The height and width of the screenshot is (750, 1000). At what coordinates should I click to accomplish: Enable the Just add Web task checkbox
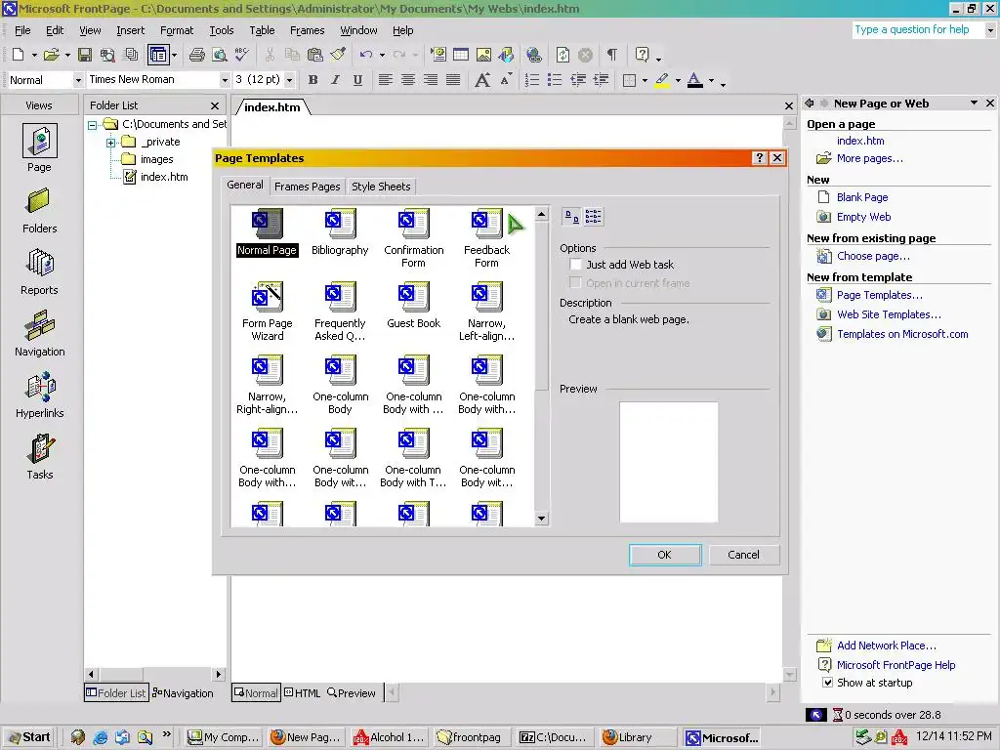point(575,264)
